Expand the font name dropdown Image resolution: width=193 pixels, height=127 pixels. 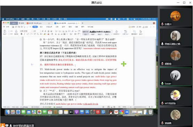click(x=32, y=31)
